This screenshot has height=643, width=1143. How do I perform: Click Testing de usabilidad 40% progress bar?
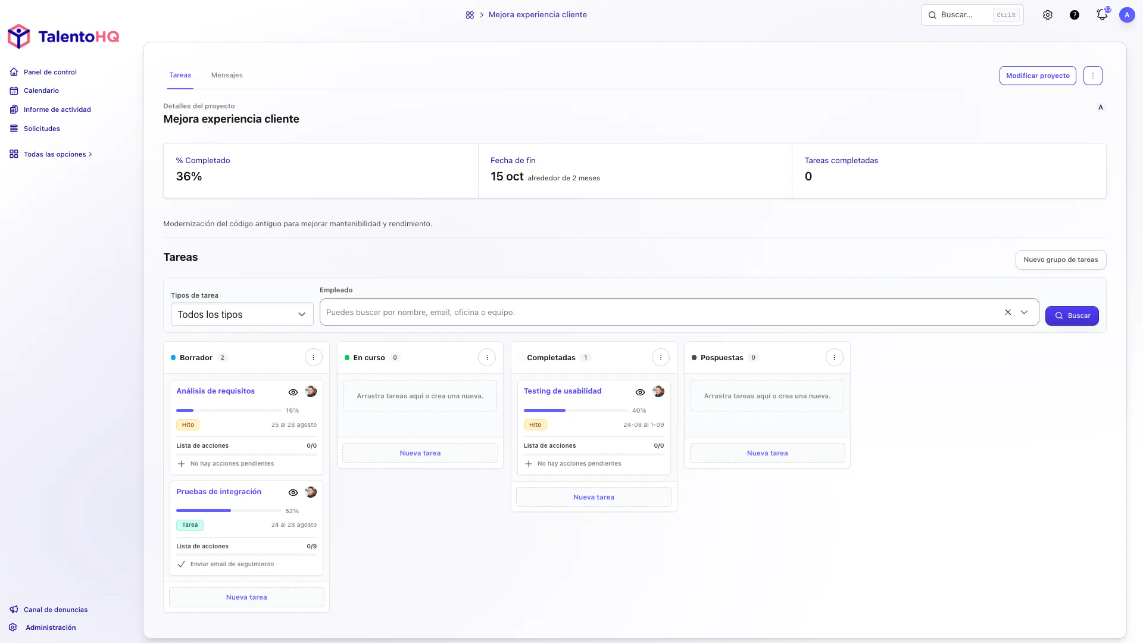click(x=576, y=410)
